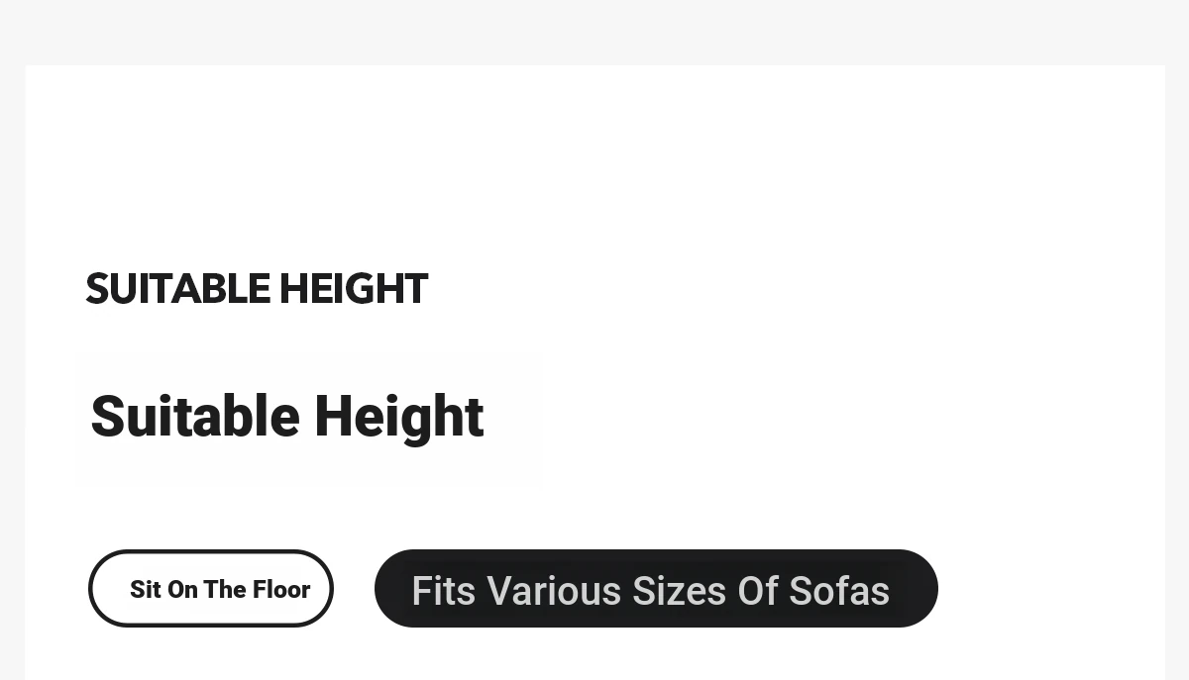
Task: Click the large title-case "Suitable Height" title
Action: point(287,417)
